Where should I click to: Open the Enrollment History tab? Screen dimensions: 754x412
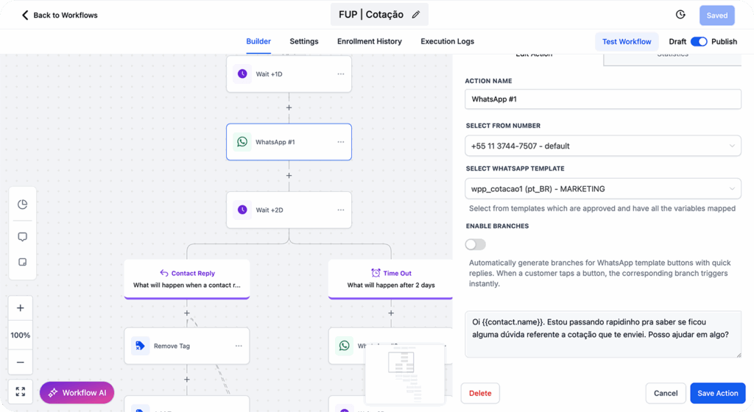(x=370, y=42)
